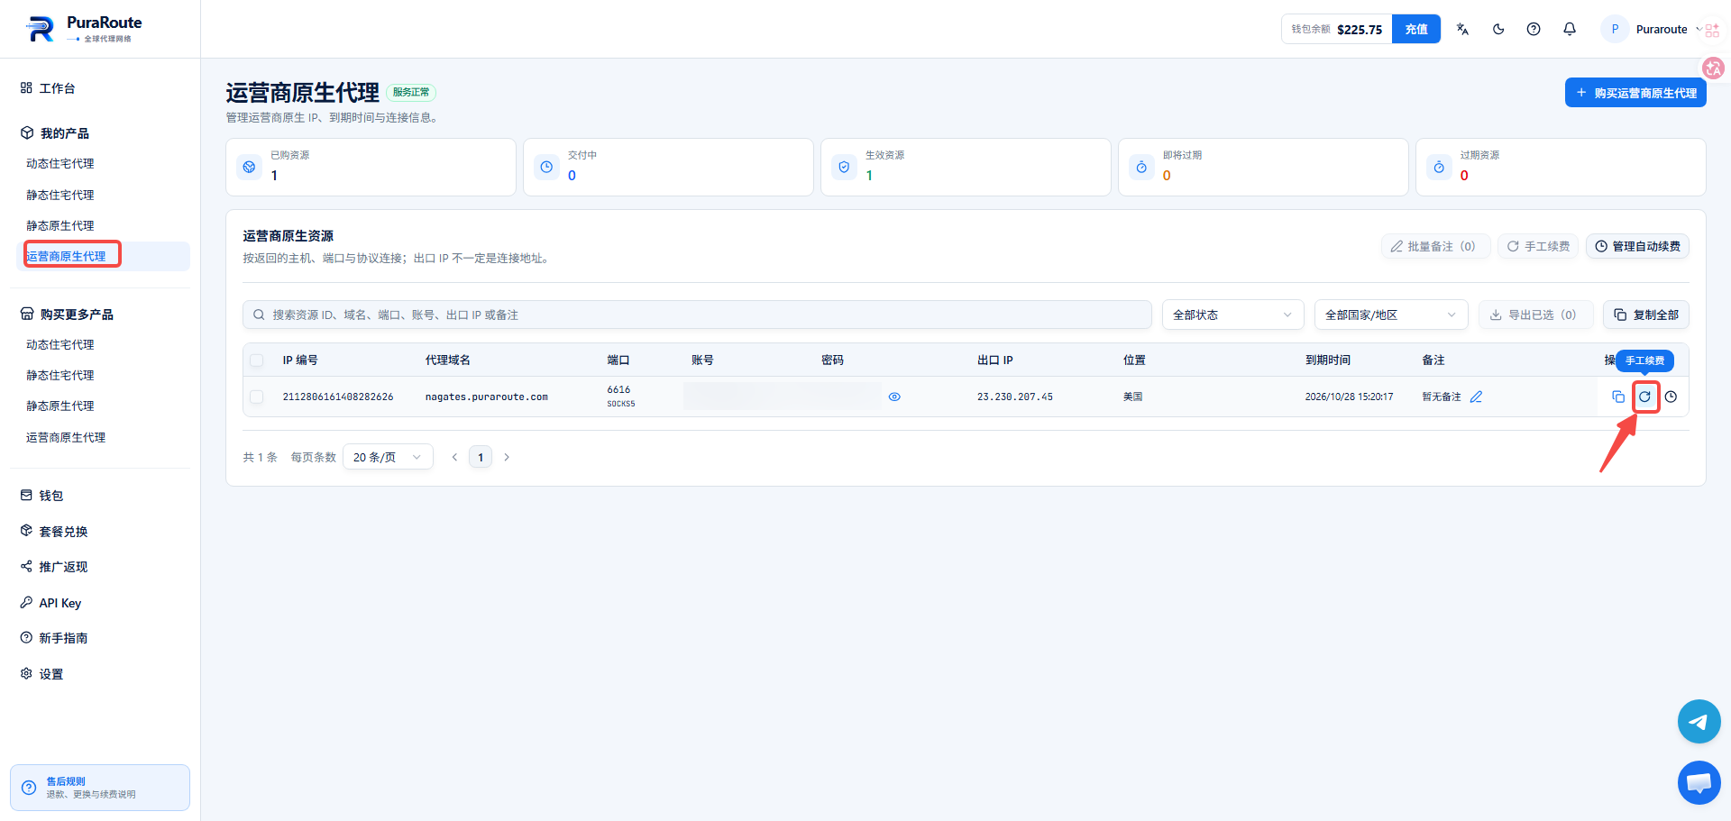The width and height of the screenshot is (1731, 821).
Task: Open the notifications bell icon
Action: click(1570, 29)
